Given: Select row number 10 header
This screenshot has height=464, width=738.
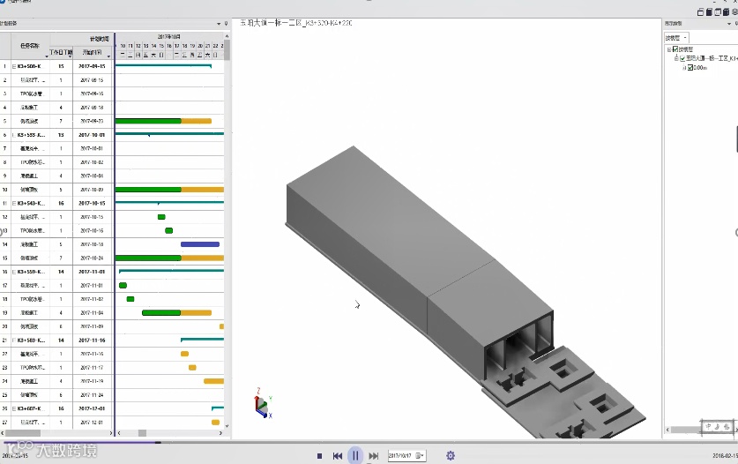Looking at the screenshot, I should tap(5, 190).
